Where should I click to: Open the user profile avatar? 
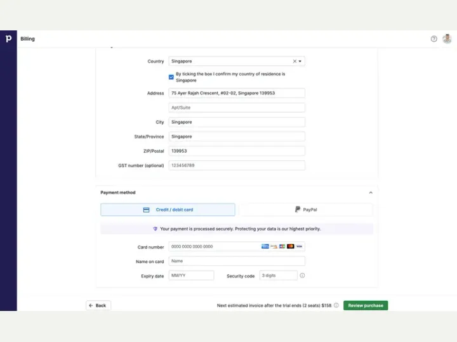(x=447, y=39)
